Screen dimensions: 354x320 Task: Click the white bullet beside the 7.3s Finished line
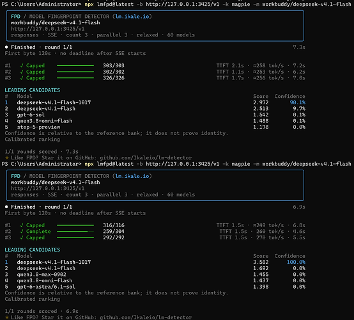click(6, 47)
